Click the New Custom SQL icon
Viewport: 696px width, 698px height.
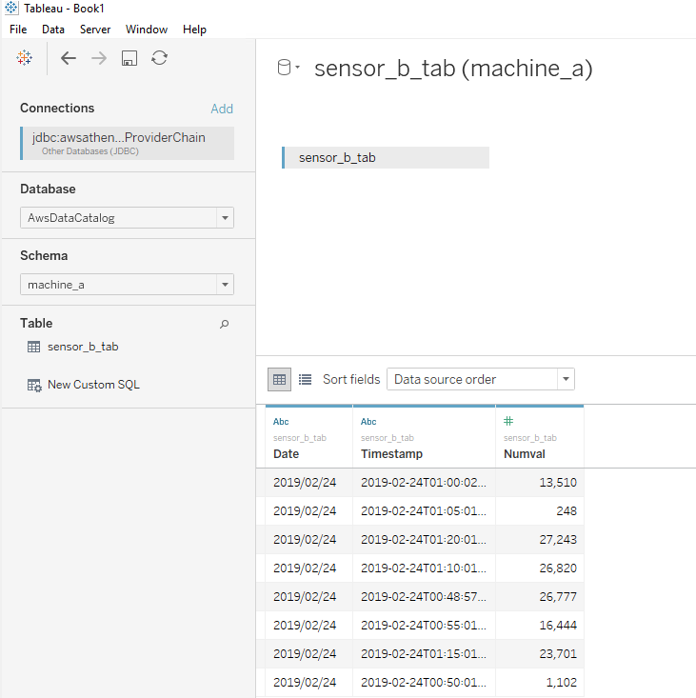34,385
